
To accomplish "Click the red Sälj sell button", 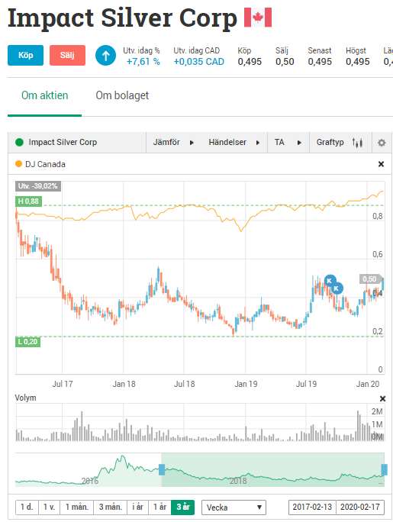I will (68, 55).
